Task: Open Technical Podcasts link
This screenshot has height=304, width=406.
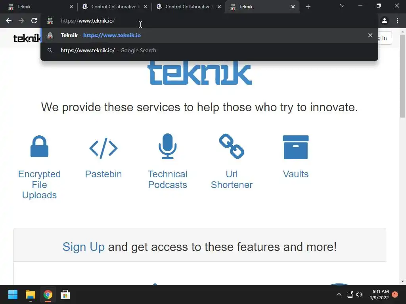Action: pyautogui.click(x=168, y=179)
